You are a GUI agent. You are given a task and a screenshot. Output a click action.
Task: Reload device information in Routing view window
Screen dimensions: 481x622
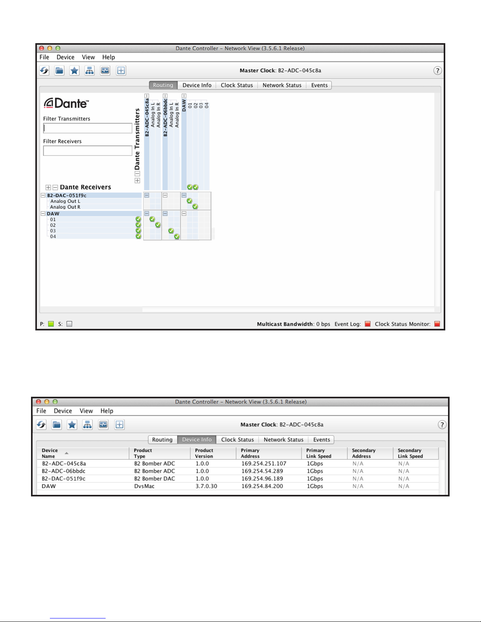pyautogui.click(x=44, y=71)
